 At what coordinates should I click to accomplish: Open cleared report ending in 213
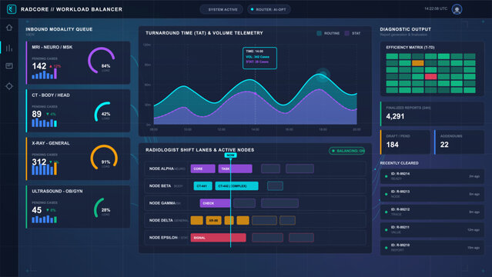tap(432, 194)
